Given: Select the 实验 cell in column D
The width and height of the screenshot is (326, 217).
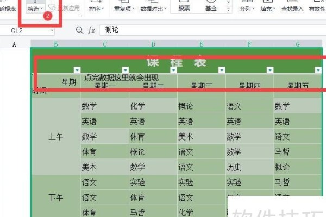Looking at the screenshot, I should coord(153,182).
